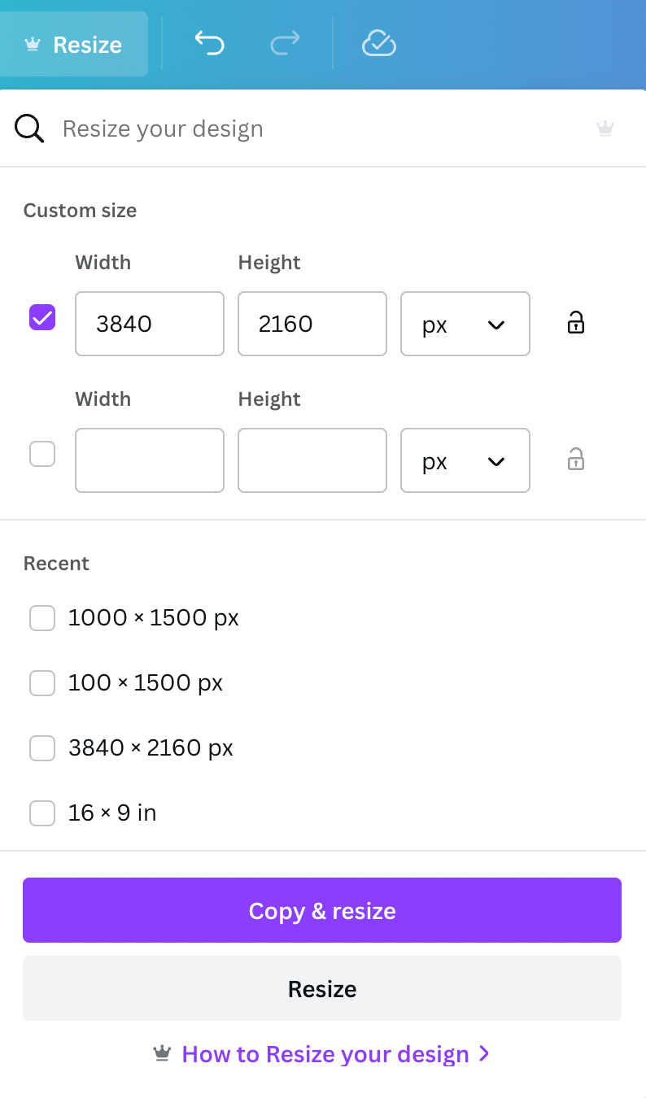Click the Copy & resize button
The width and height of the screenshot is (646, 1098).
click(x=322, y=910)
